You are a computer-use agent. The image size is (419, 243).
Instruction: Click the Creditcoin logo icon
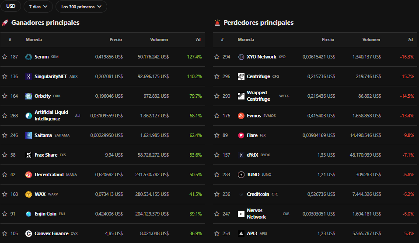coord(241,194)
